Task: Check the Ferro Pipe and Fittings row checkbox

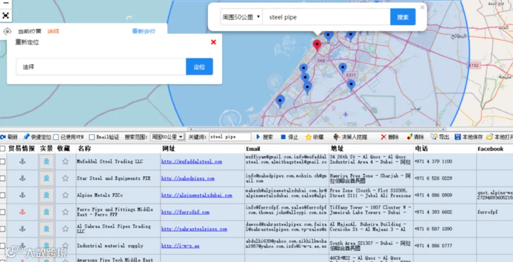Action: coord(3,212)
